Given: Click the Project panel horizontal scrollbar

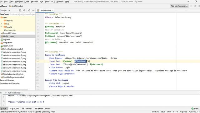Looking at the screenshot, I should (14, 89).
